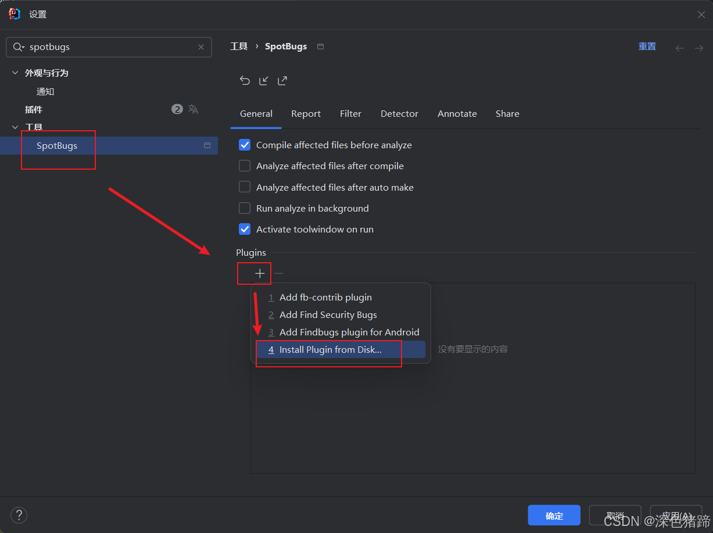Image resolution: width=713 pixels, height=533 pixels.
Task: Click the 取消 button
Action: coord(615,516)
